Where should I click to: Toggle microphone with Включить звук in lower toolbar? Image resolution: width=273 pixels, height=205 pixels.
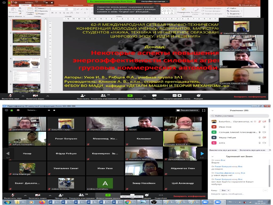click(13, 196)
